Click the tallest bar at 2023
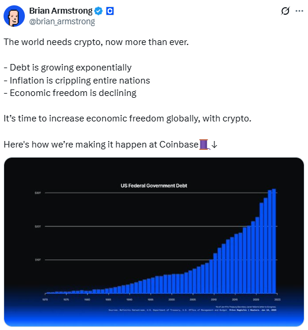 274,241
